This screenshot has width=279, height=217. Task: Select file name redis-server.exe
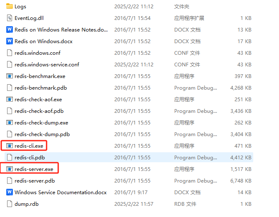[34, 169]
